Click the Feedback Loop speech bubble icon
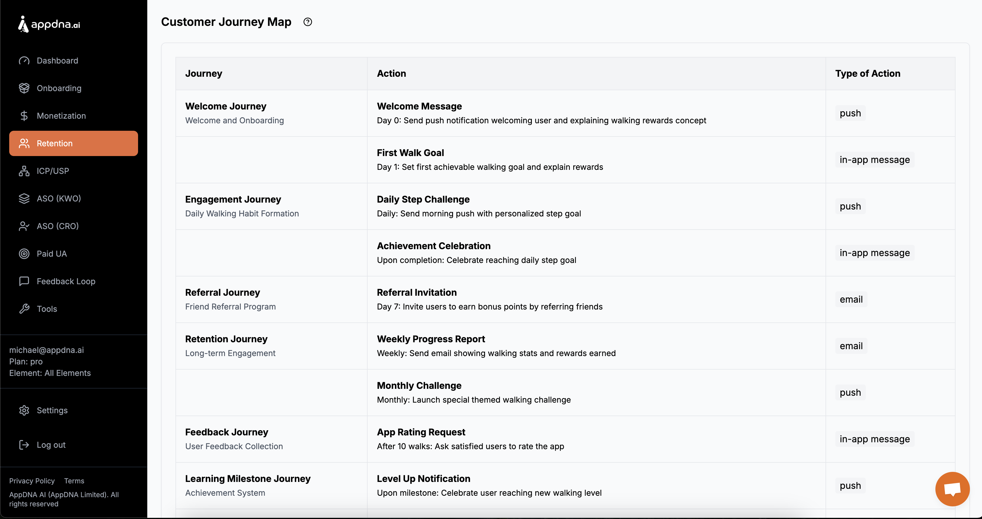This screenshot has width=982, height=519. pyautogui.click(x=24, y=281)
